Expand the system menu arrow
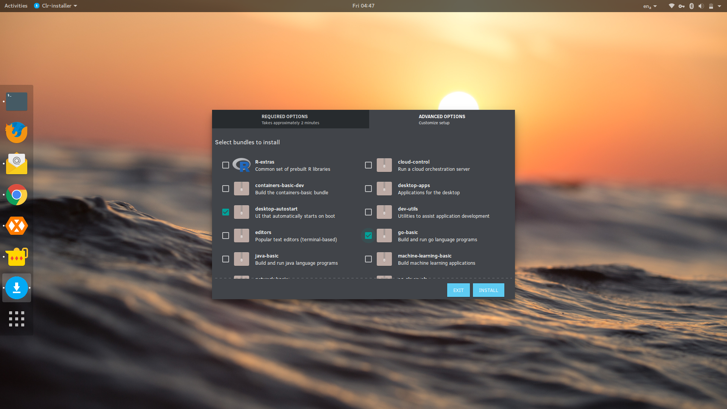 click(719, 6)
